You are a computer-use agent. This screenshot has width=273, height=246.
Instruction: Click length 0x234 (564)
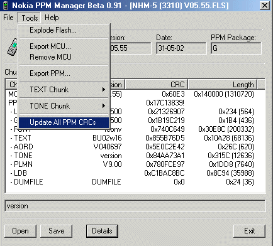point(236,112)
